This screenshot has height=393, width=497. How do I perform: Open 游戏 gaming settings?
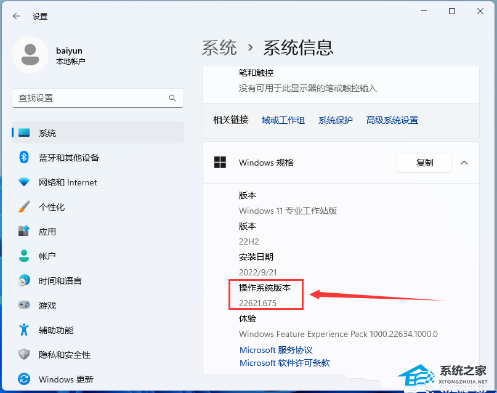pos(47,306)
